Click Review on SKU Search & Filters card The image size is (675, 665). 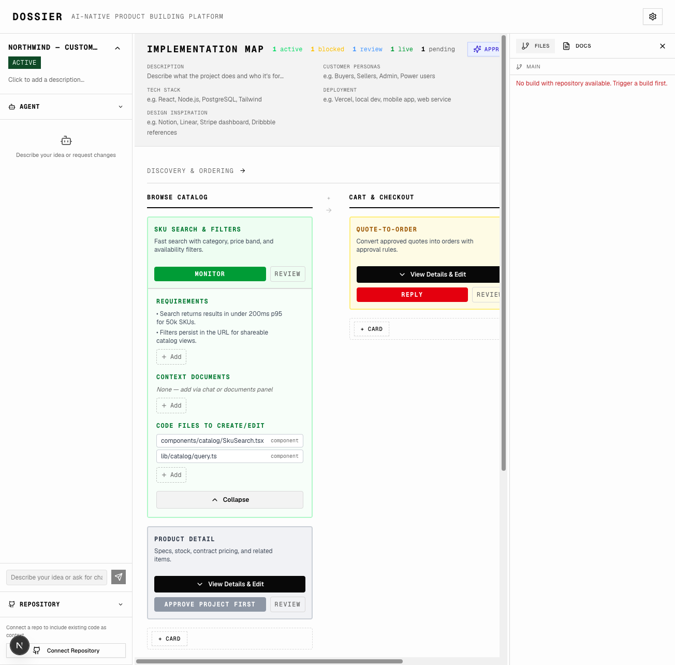coord(288,274)
